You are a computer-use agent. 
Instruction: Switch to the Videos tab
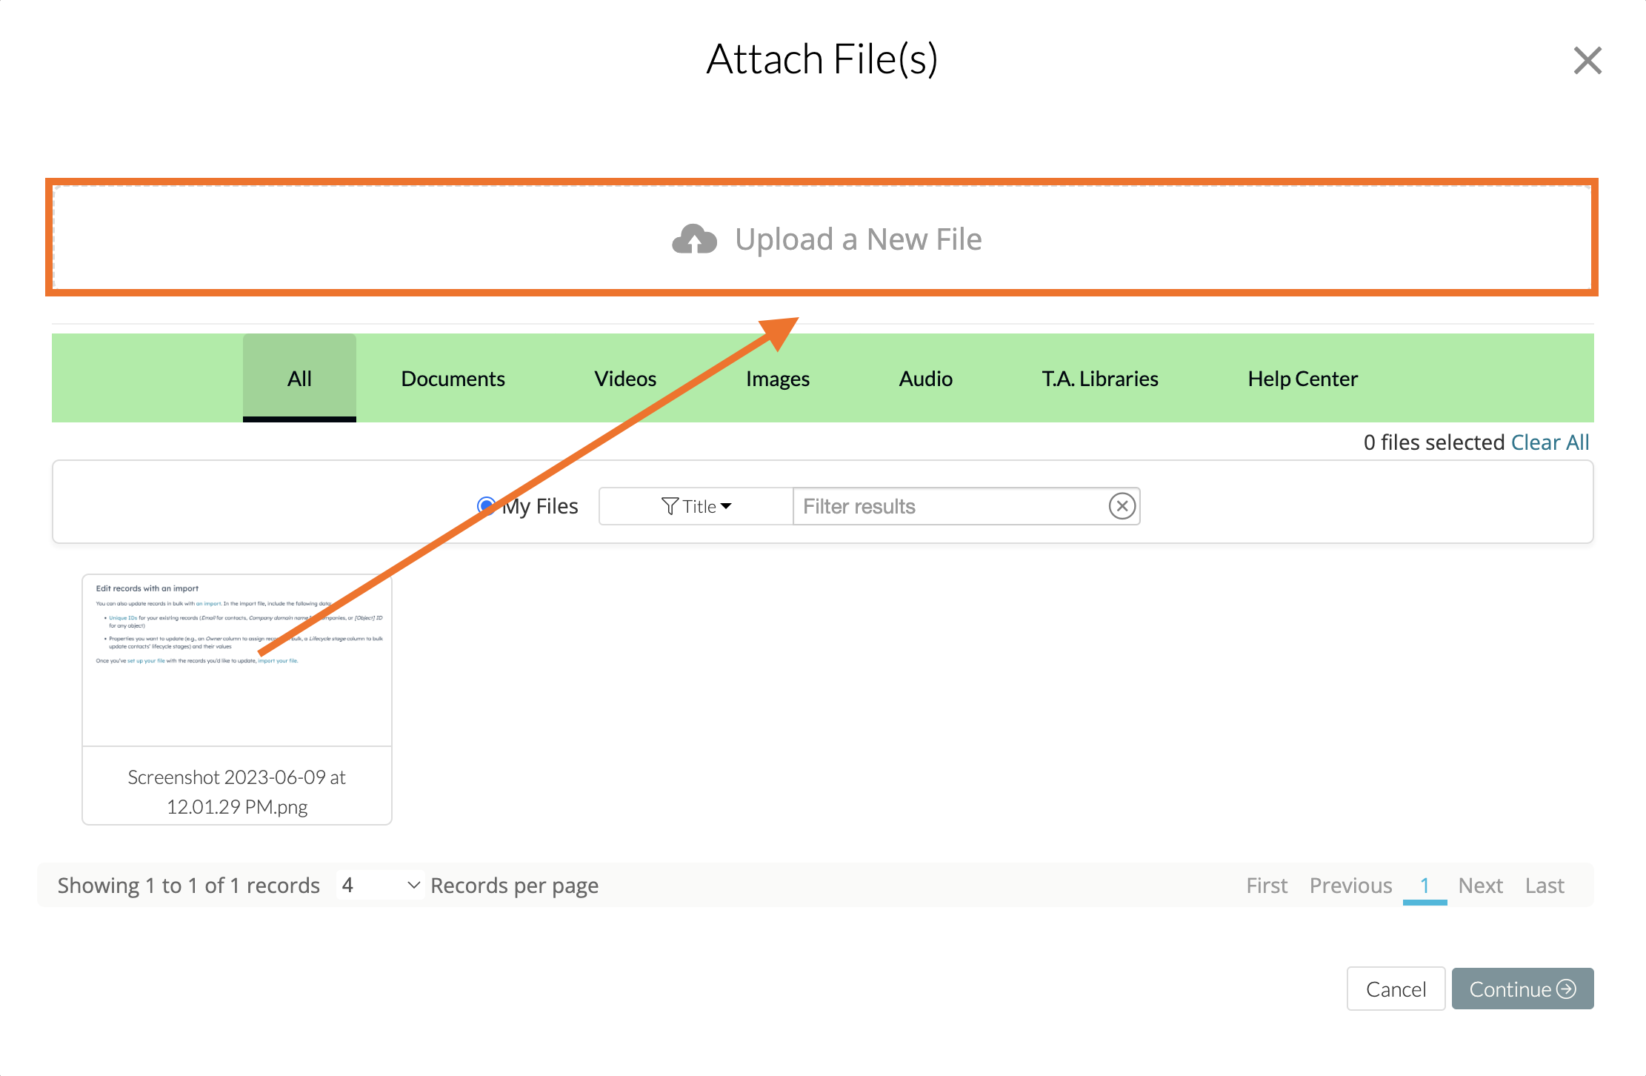[625, 379]
